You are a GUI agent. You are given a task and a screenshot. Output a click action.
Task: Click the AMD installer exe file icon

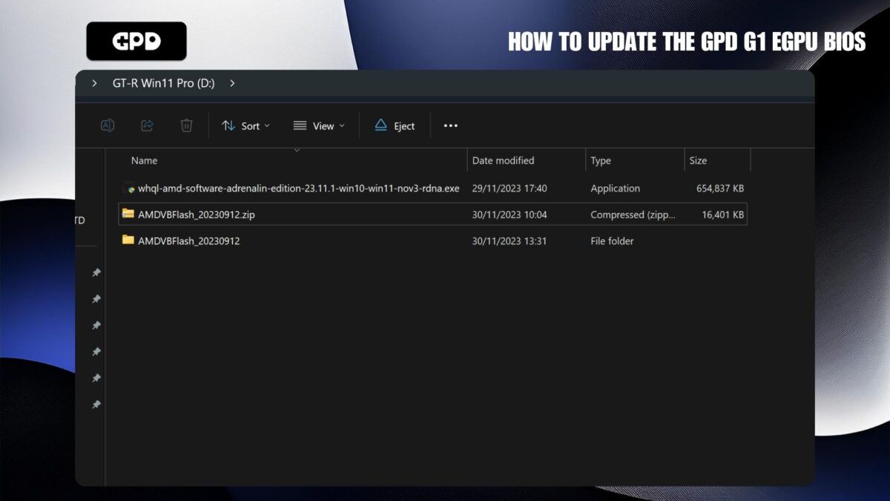128,189
